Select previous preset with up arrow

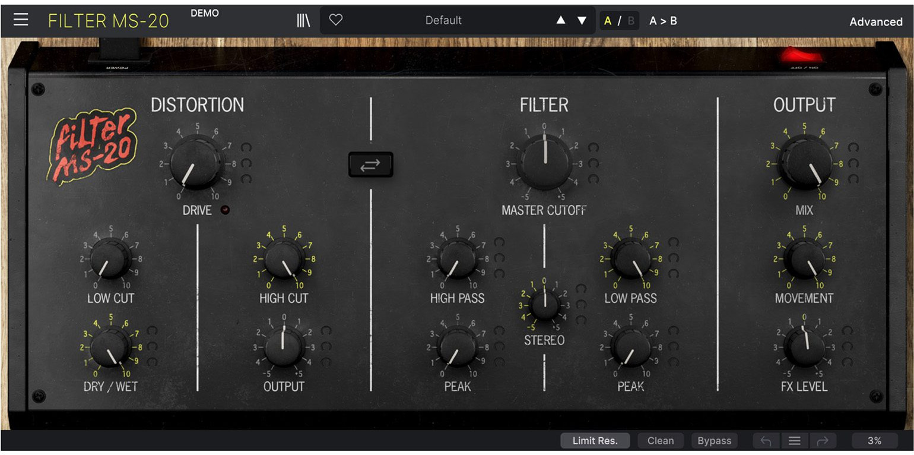click(x=561, y=20)
